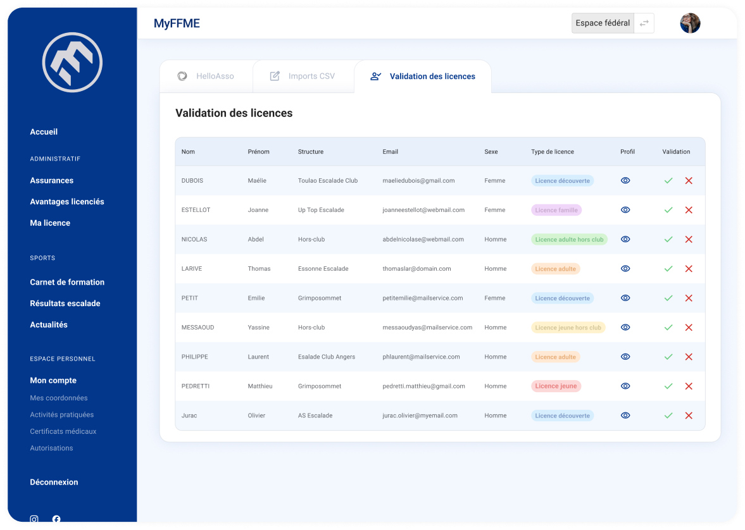Reject ESTELLOT licence with red cross
745x530 pixels.
(x=689, y=210)
